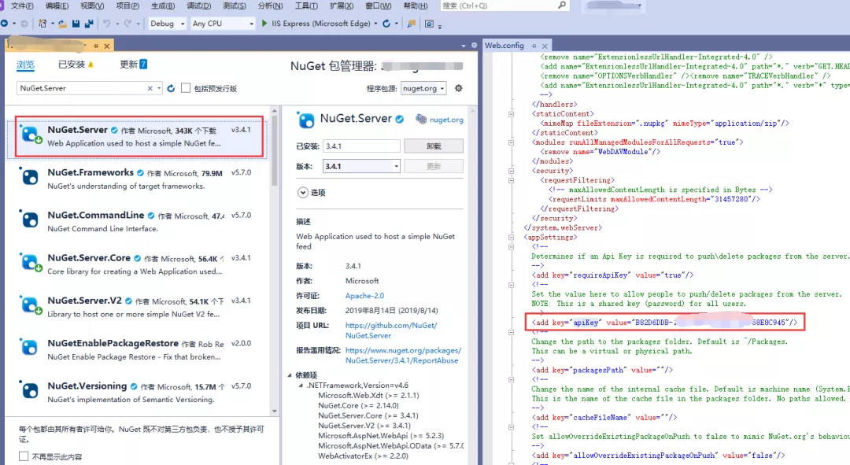Image resolution: width=850 pixels, height=465 pixels.
Task: Clear the NuGet.Server search text
Action: point(150,87)
